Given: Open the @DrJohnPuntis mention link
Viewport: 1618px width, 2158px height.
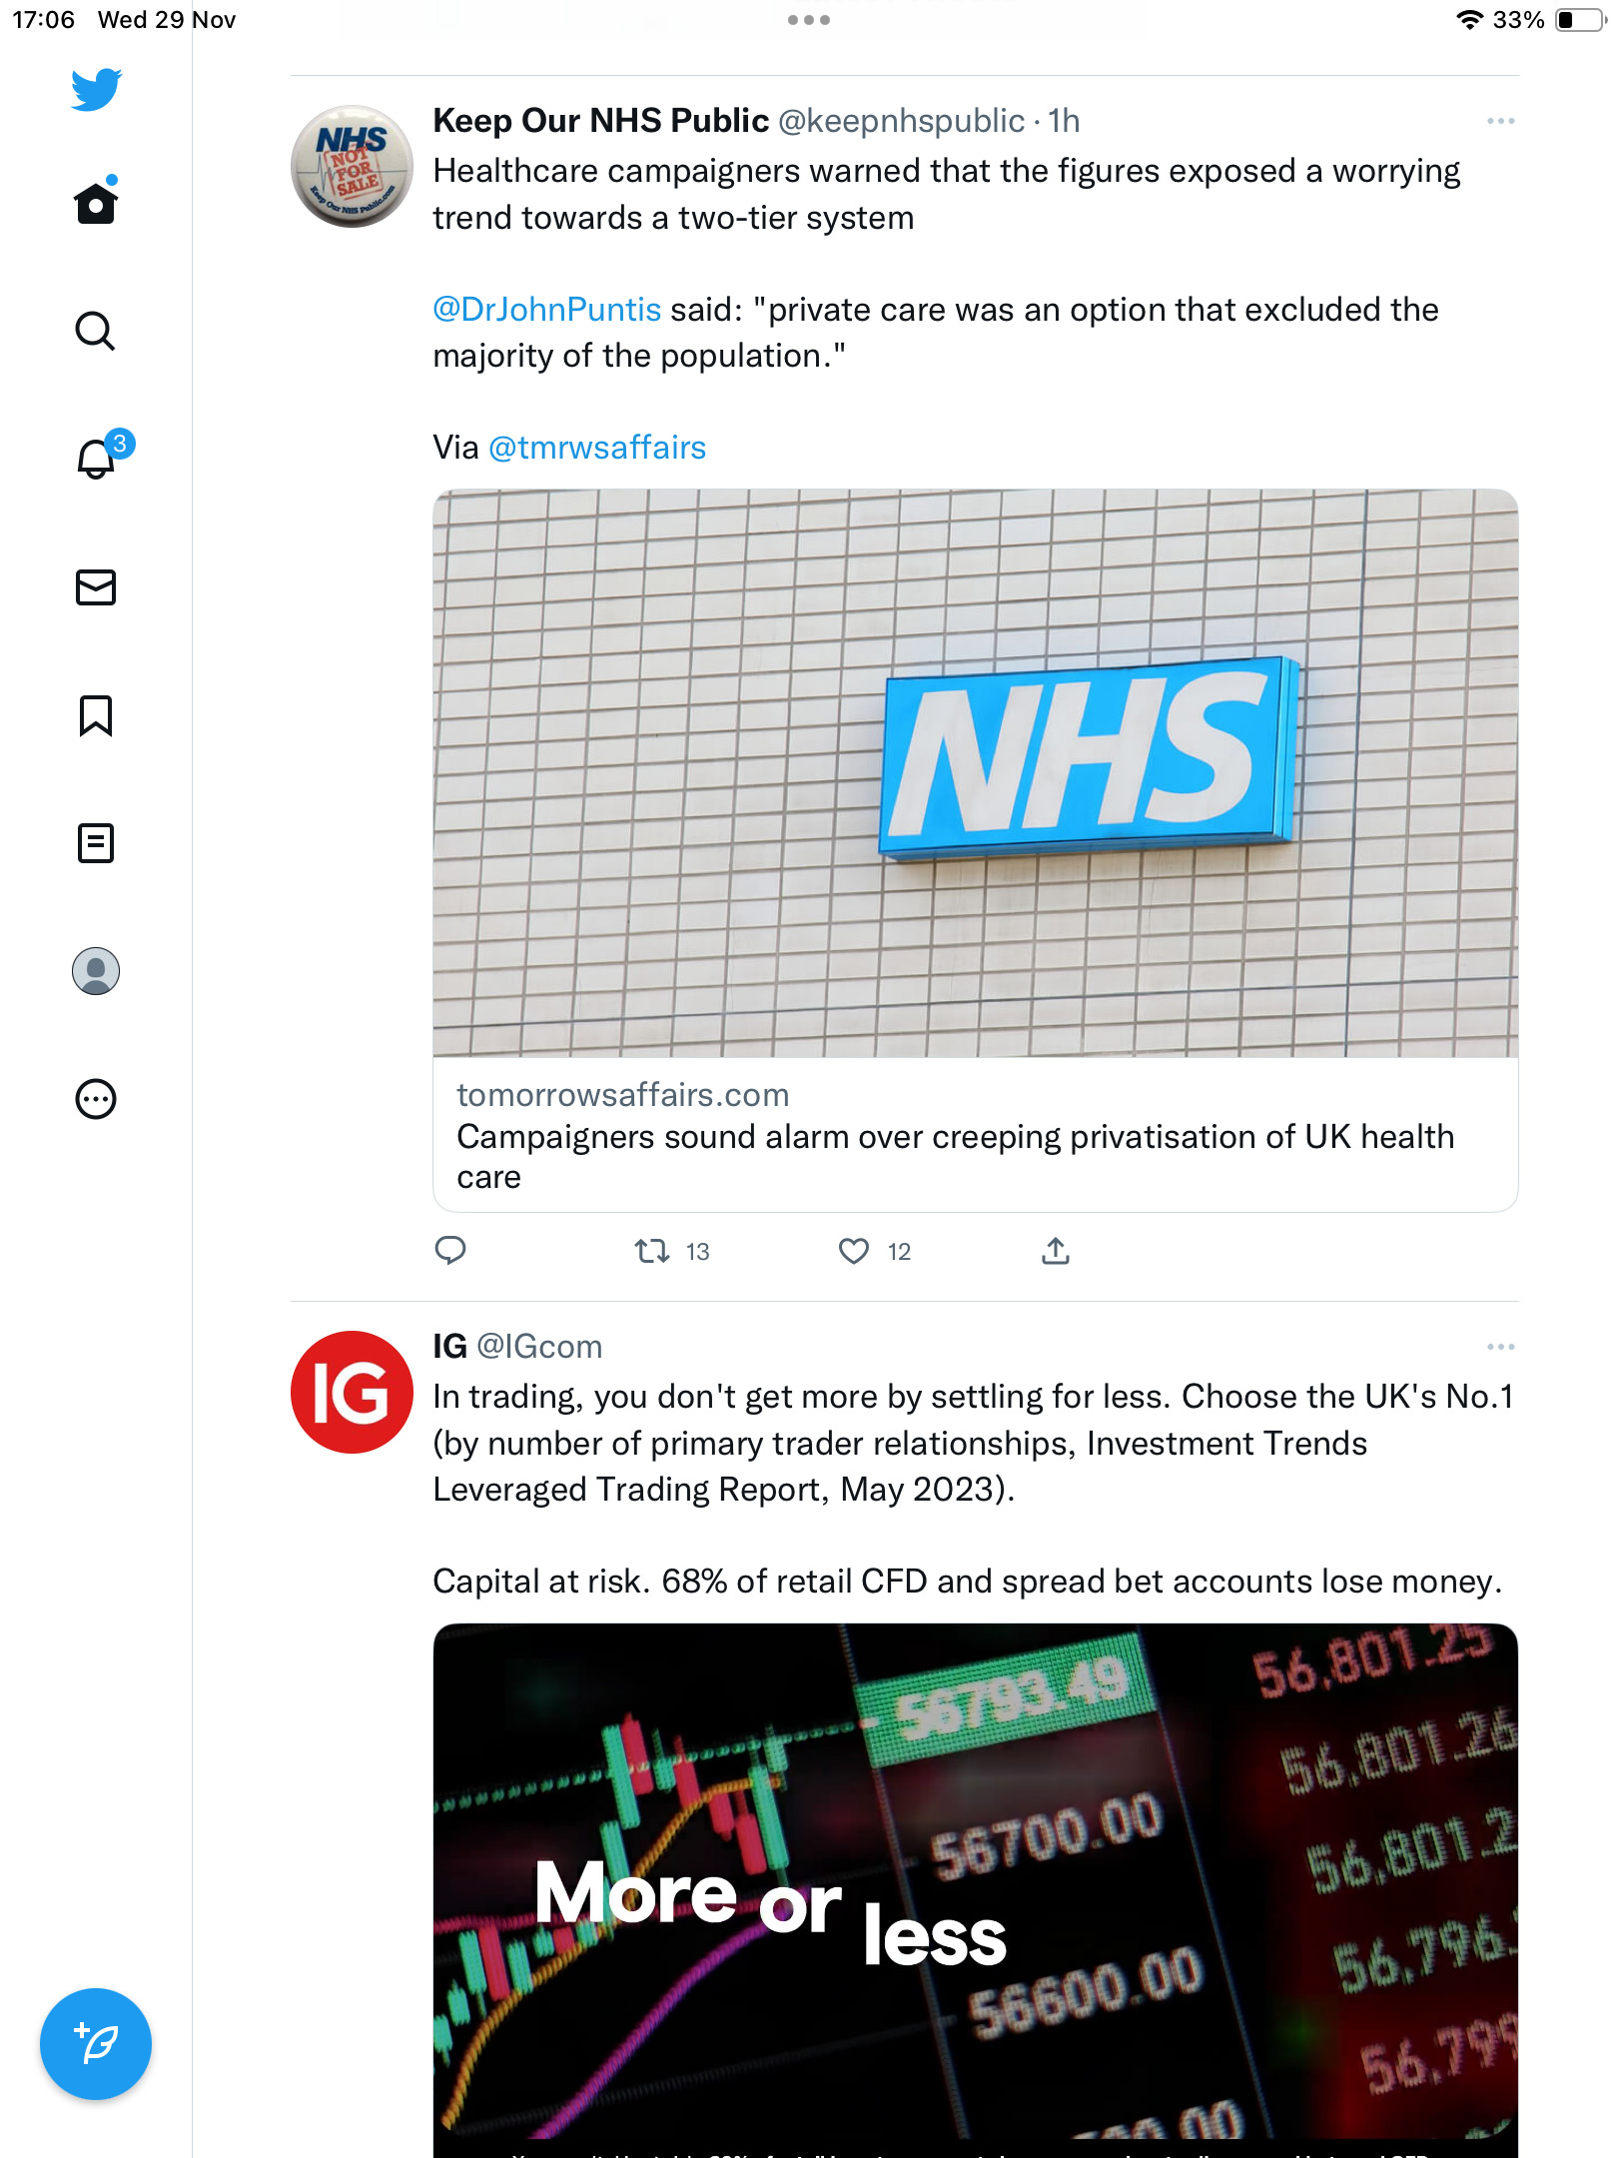Looking at the screenshot, I should pyautogui.click(x=547, y=310).
